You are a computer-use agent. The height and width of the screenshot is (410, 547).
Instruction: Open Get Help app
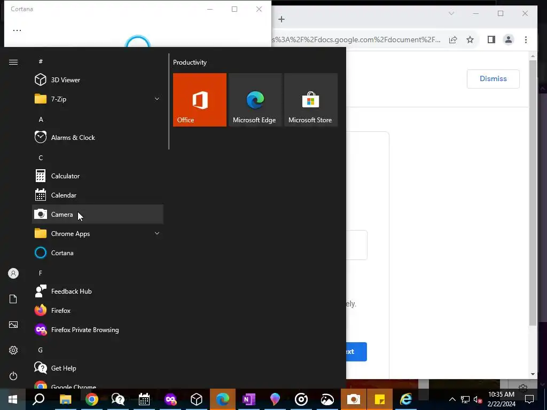[98, 368]
